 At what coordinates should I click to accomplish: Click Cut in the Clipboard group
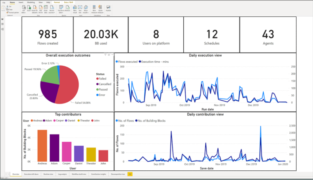(9, 7)
